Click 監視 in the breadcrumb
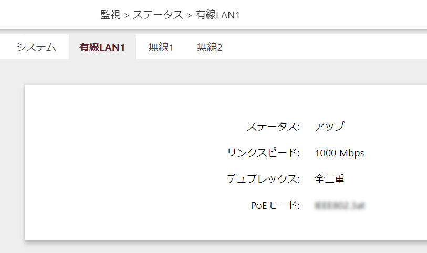This screenshot has height=253, width=427. [110, 15]
